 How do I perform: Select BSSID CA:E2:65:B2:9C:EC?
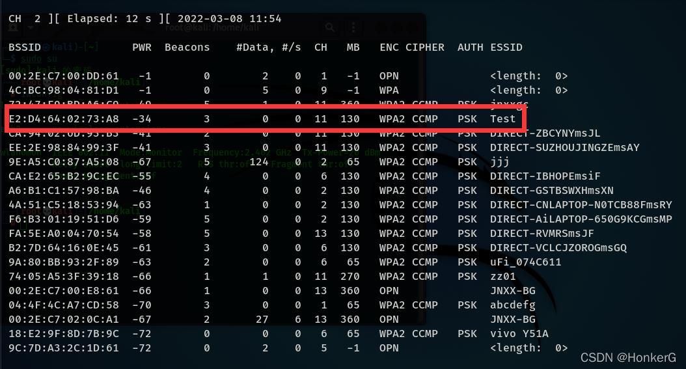(63, 176)
